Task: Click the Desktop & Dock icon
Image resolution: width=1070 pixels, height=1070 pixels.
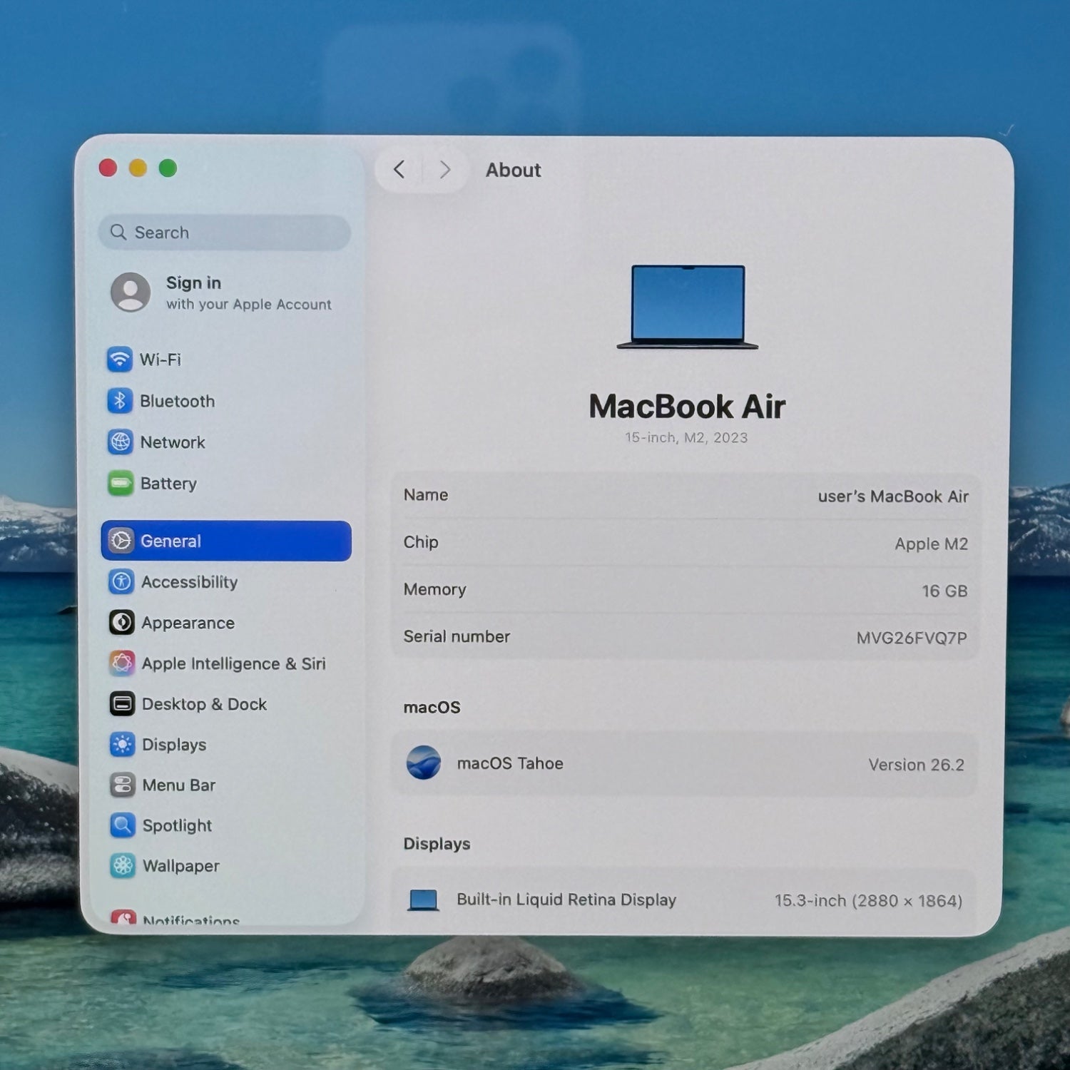Action: coord(122,704)
